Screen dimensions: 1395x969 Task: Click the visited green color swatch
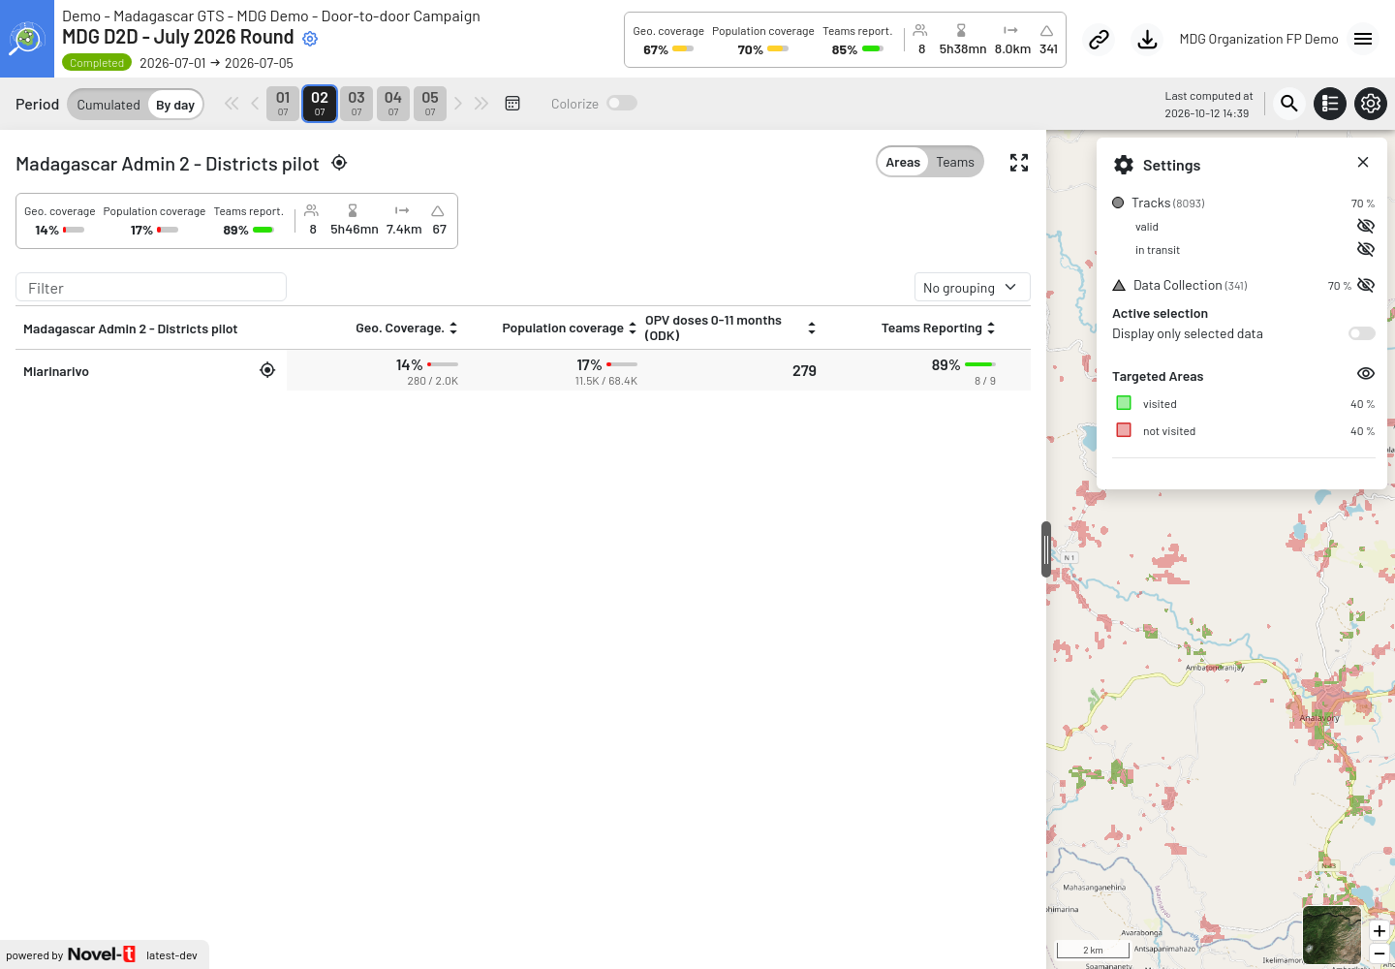[1124, 403]
